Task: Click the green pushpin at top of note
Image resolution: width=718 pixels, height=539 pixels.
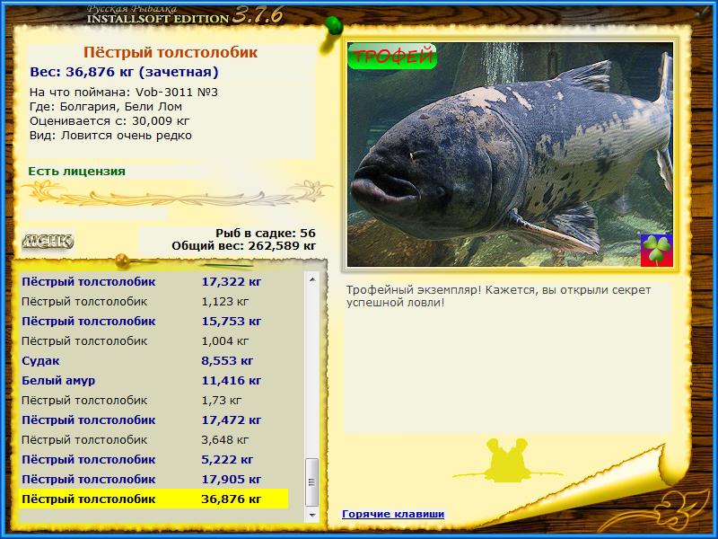Action: pos(333,26)
